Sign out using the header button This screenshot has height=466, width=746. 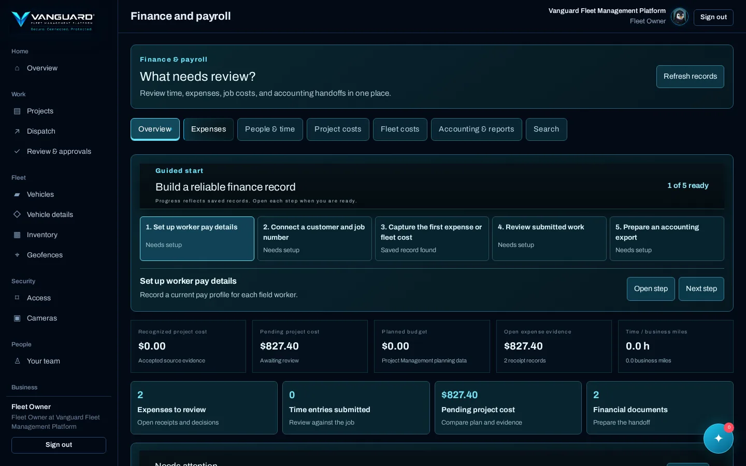pyautogui.click(x=713, y=17)
